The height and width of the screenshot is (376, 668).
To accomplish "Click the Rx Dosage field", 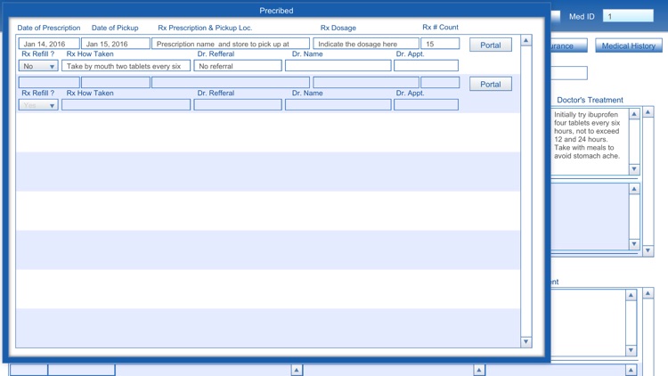I will [365, 44].
